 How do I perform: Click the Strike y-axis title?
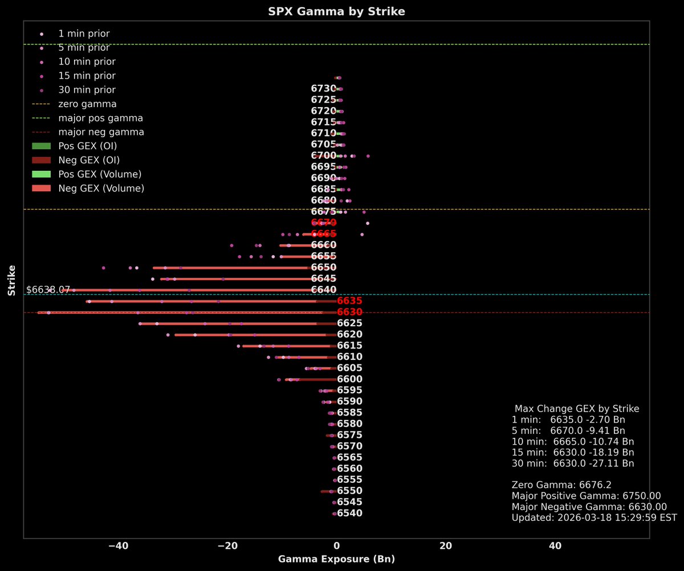[x=11, y=280]
